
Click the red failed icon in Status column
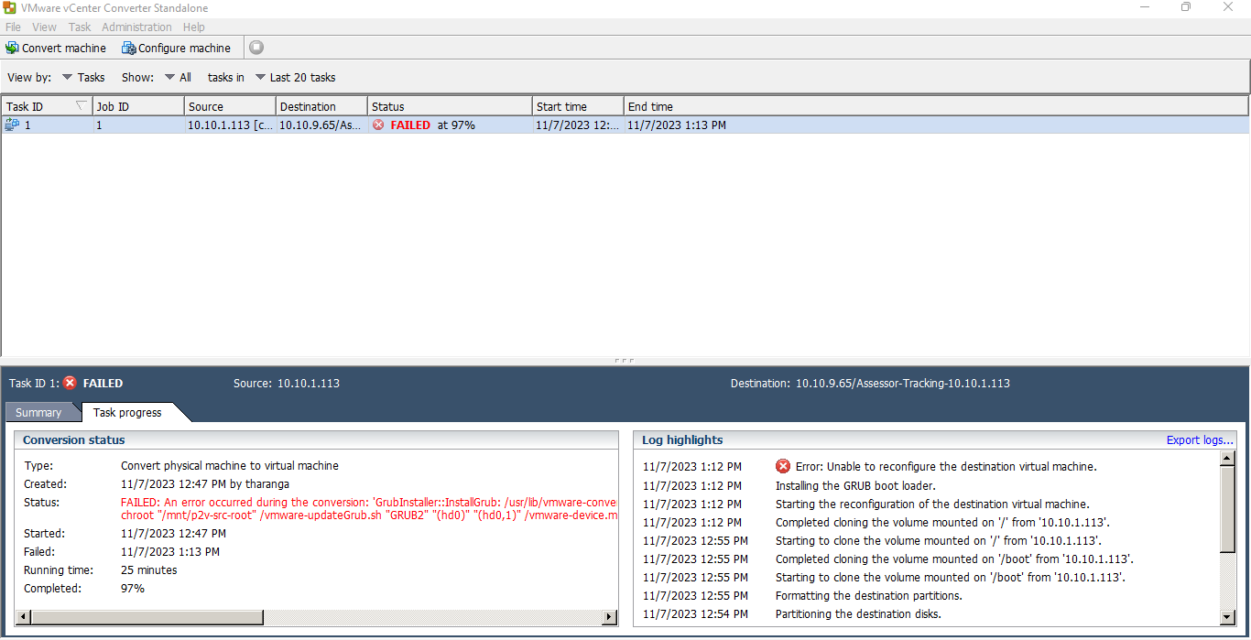pyautogui.click(x=378, y=125)
